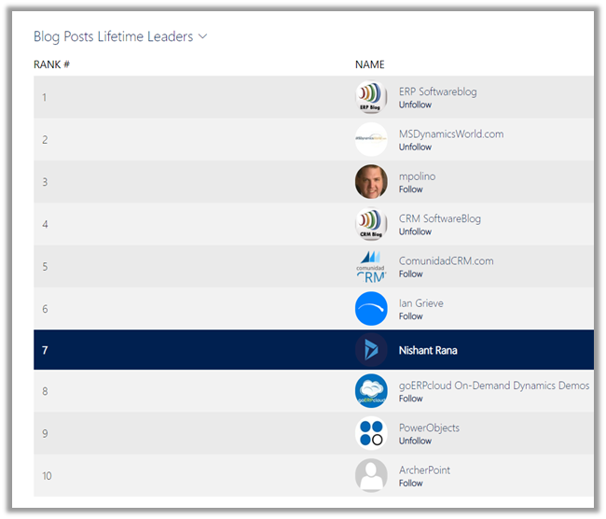Click the MSDynamicsWorld.com logo icon
The width and height of the screenshot is (606, 519).
click(371, 139)
